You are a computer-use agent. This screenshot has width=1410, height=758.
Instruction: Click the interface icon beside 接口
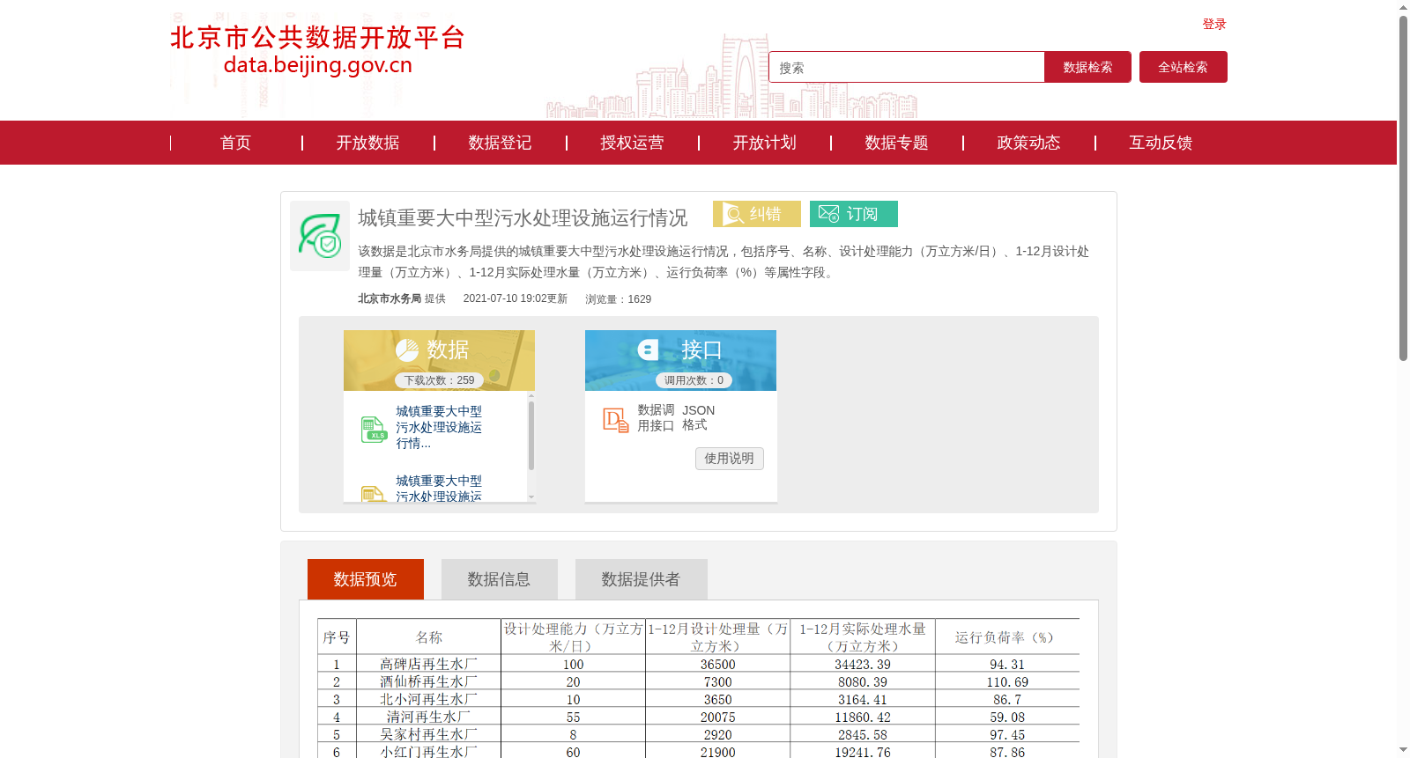pyautogui.click(x=649, y=350)
